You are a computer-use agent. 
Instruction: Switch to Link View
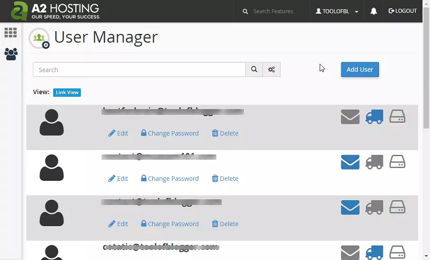67,93
